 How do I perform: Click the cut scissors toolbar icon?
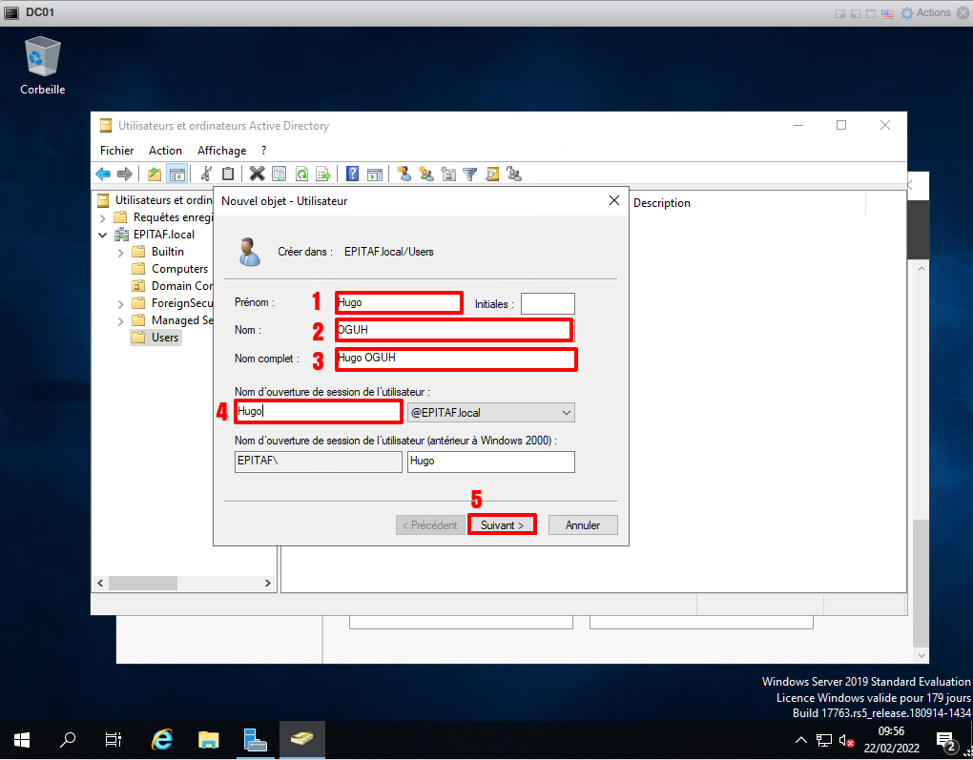205,174
